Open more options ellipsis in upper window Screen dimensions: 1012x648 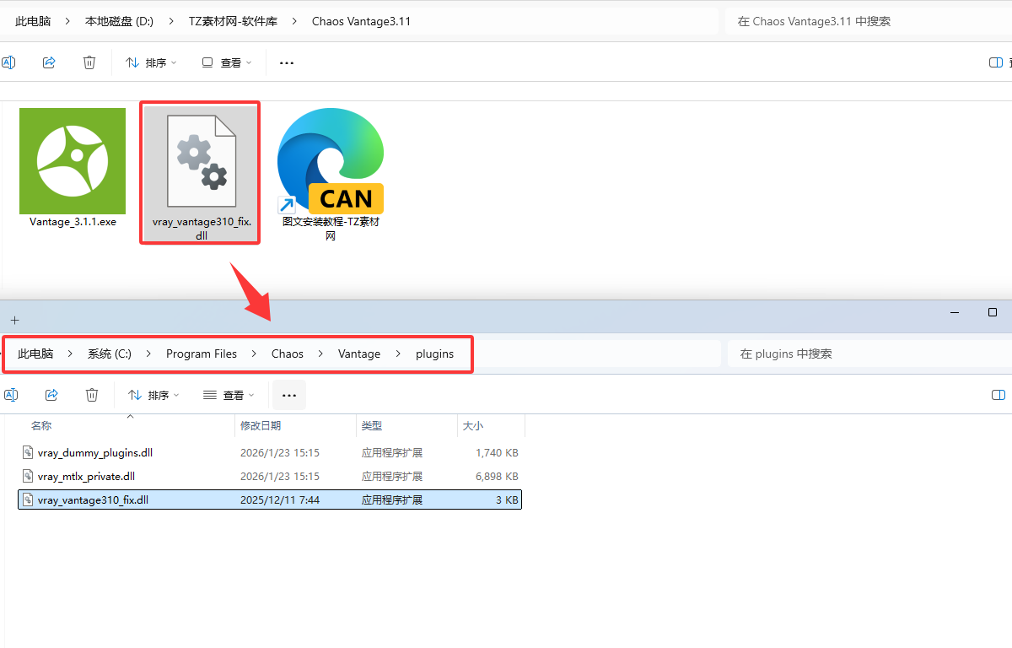click(287, 62)
